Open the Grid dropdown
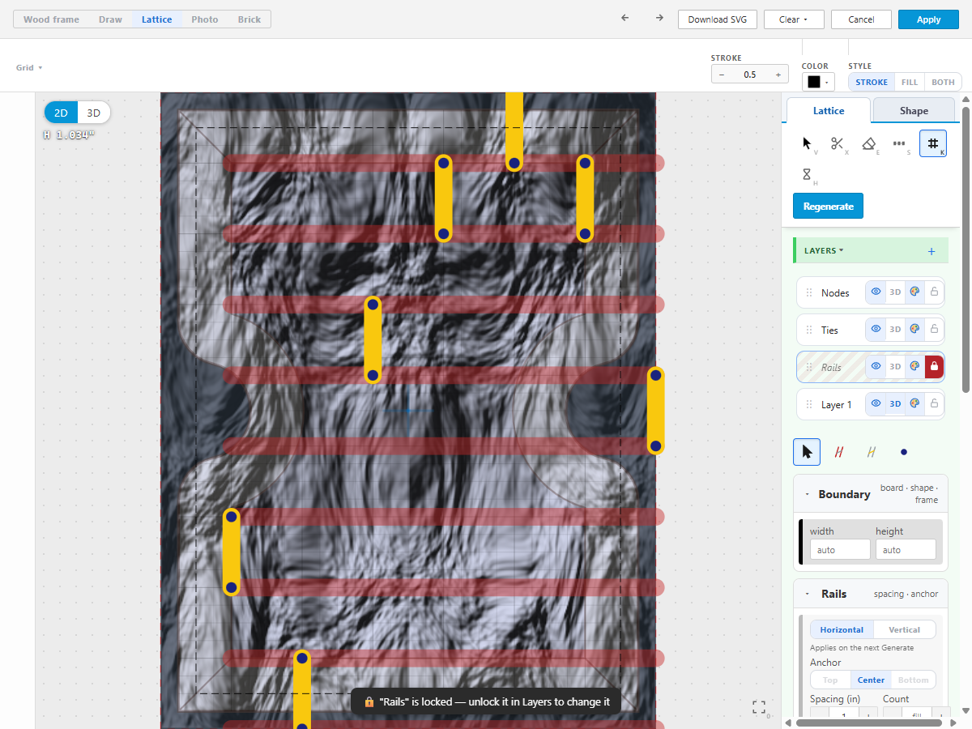Screen dimensions: 972x729 (x=29, y=68)
